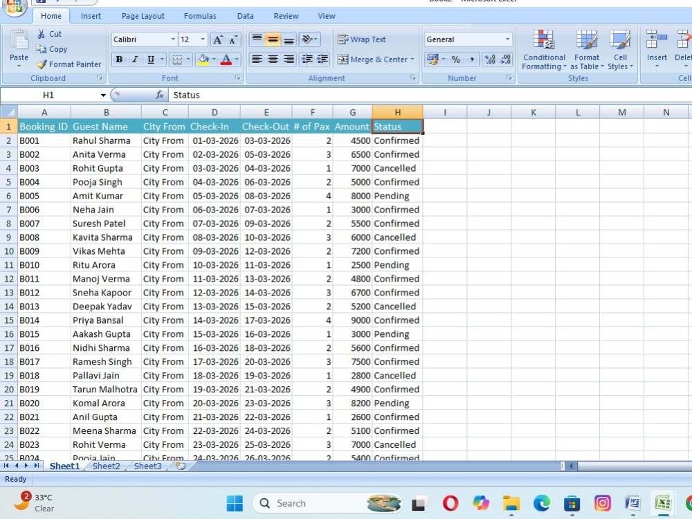This screenshot has height=519, width=692.
Task: Increase the indent
Action: (x=322, y=59)
